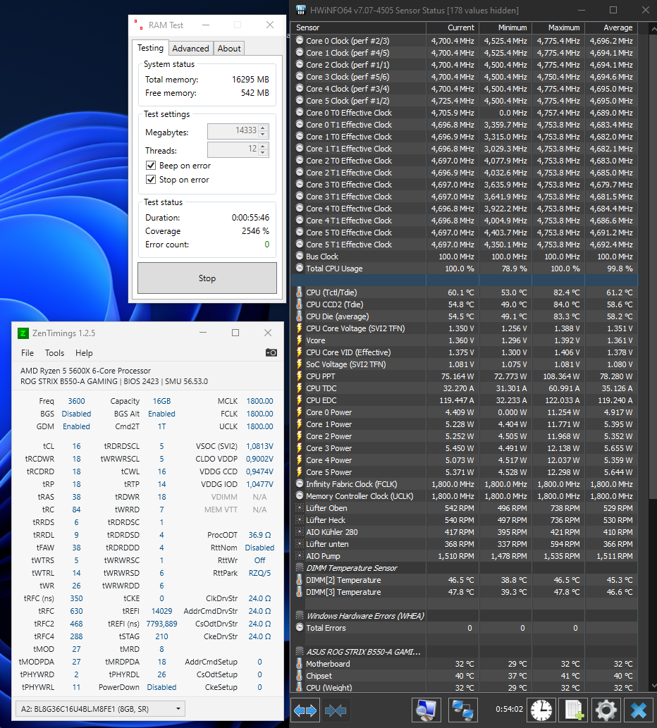657x728 pixels.
Task: Switch to the Testing tab in RAM Test
Action: click(150, 48)
